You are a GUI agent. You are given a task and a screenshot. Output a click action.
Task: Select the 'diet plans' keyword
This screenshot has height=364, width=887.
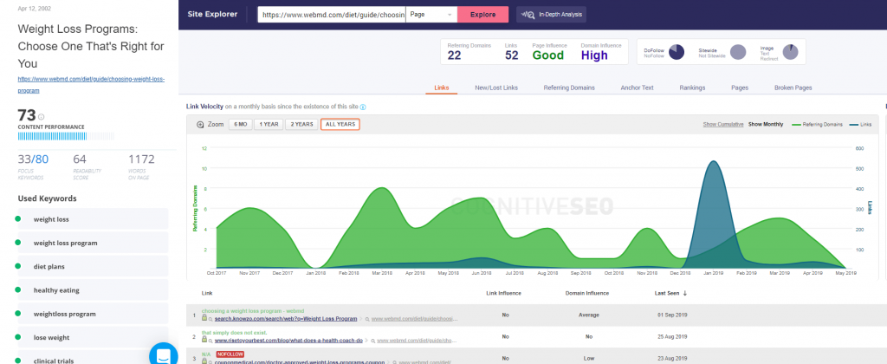(93, 267)
